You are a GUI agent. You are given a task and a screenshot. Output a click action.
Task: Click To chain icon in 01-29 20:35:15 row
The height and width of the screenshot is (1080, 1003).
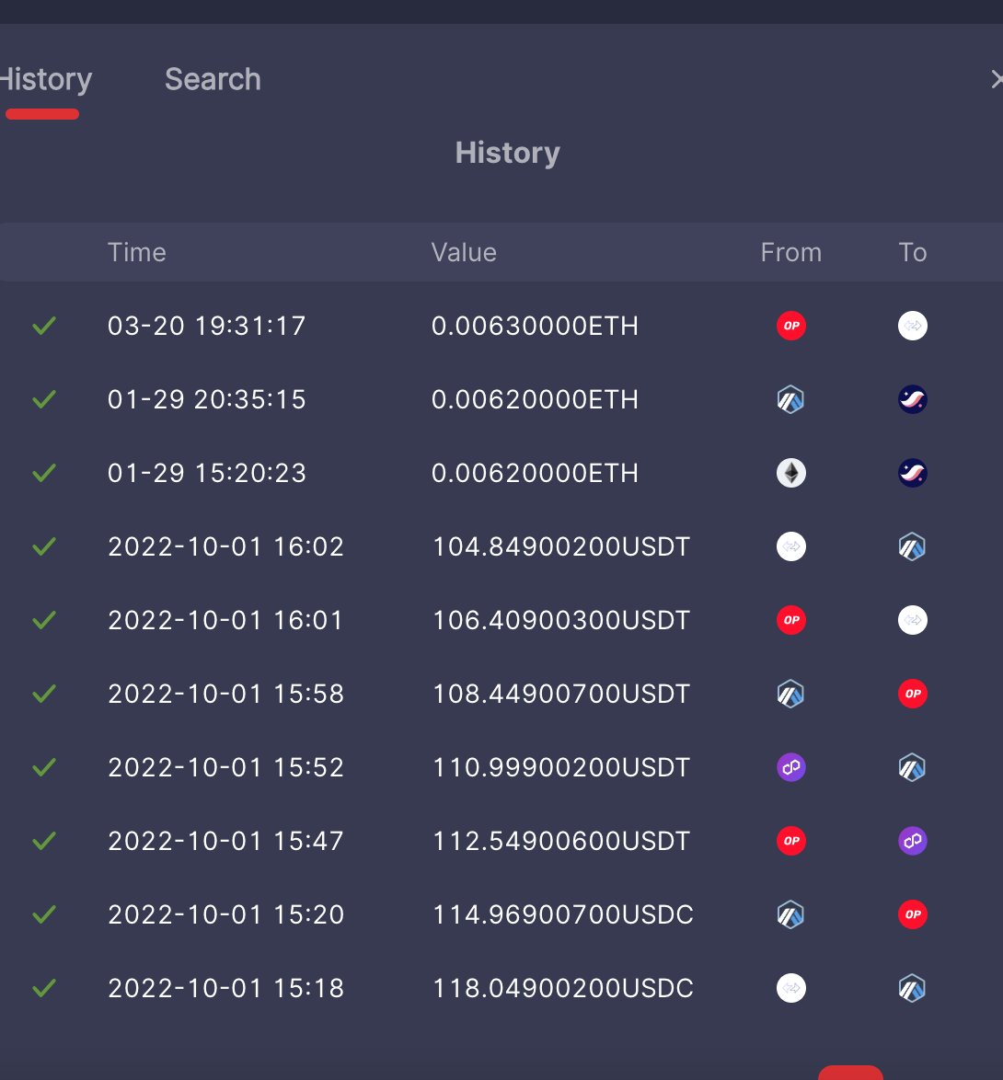[912, 399]
